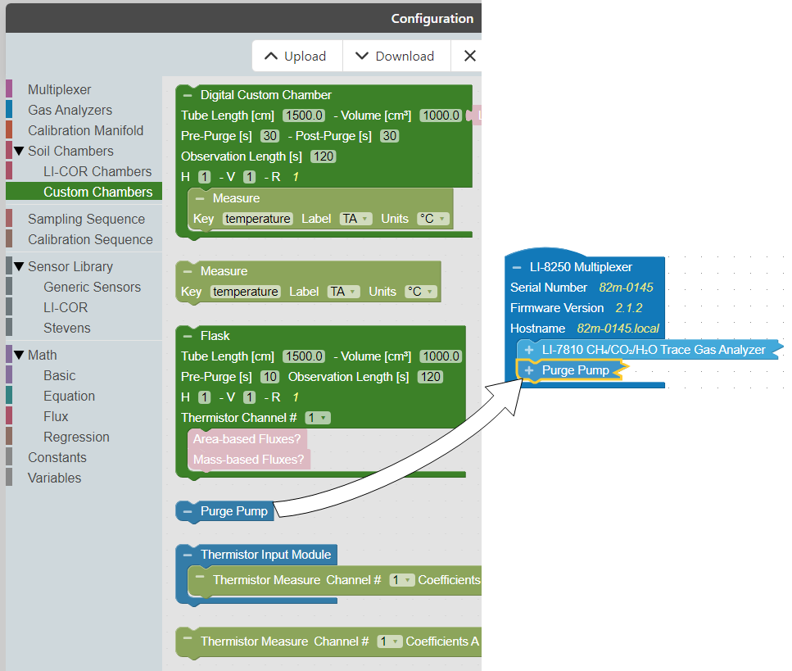Open Thermistor Channel # dropdown in Flask
This screenshot has width=792, height=671.
click(x=318, y=418)
